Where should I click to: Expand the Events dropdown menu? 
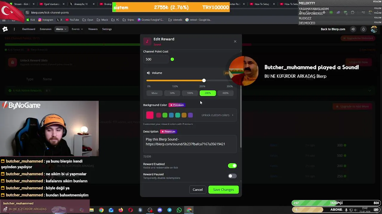coord(77,29)
